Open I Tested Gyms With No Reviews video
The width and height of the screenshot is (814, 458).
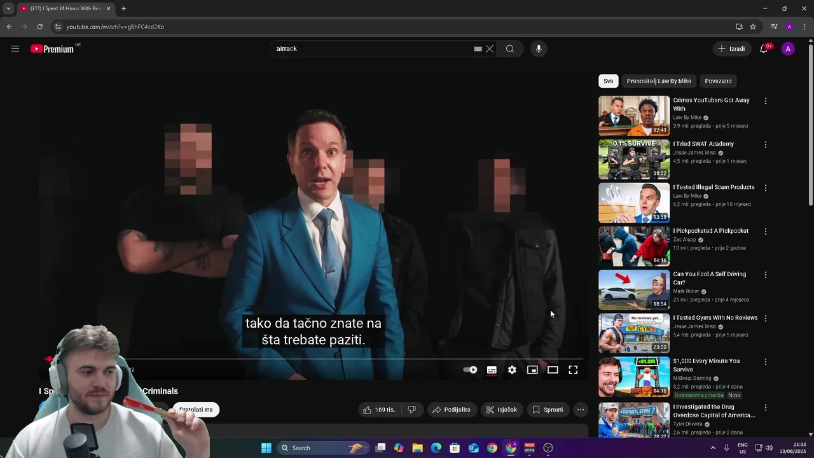pos(715,317)
